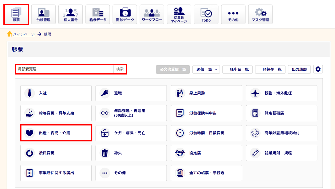Open マスタ管理 in the top navigation
This screenshot has width=335, height=189.
260,15
